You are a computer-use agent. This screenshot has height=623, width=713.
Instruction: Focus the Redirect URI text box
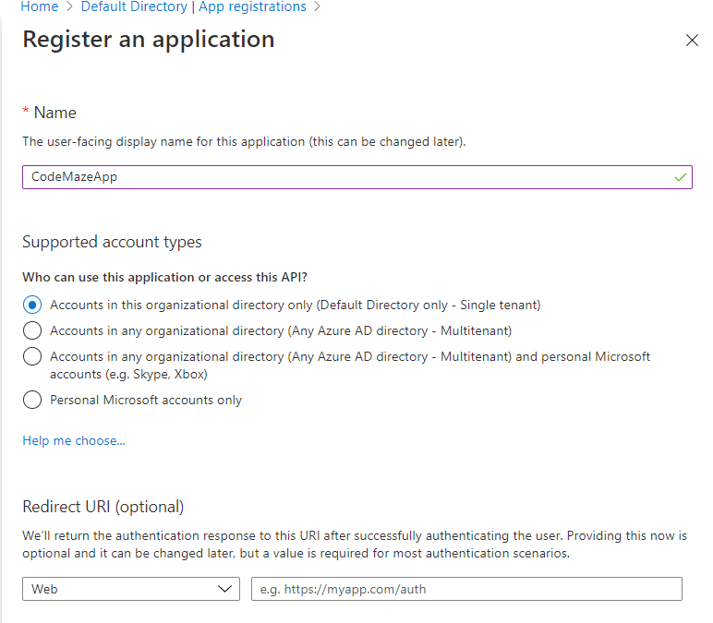pos(466,589)
